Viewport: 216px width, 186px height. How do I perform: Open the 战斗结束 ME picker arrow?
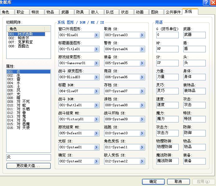click(x=96, y=119)
